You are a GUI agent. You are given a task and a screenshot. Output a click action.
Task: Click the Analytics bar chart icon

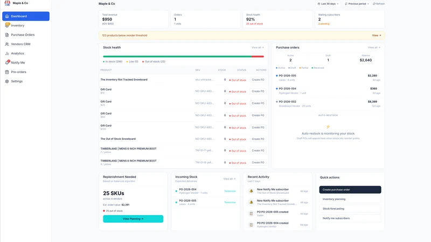pos(7,53)
